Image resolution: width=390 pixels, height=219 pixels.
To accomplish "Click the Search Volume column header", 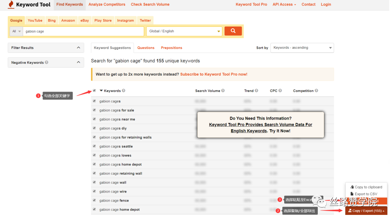I will [208, 91].
